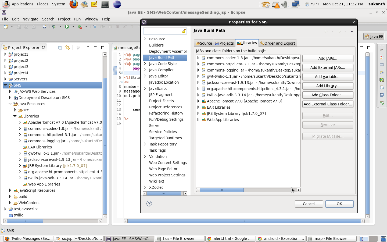Viewport: 387px width, 242px height.
Task: Click the Java EE perspective button
Action: click(374, 37)
